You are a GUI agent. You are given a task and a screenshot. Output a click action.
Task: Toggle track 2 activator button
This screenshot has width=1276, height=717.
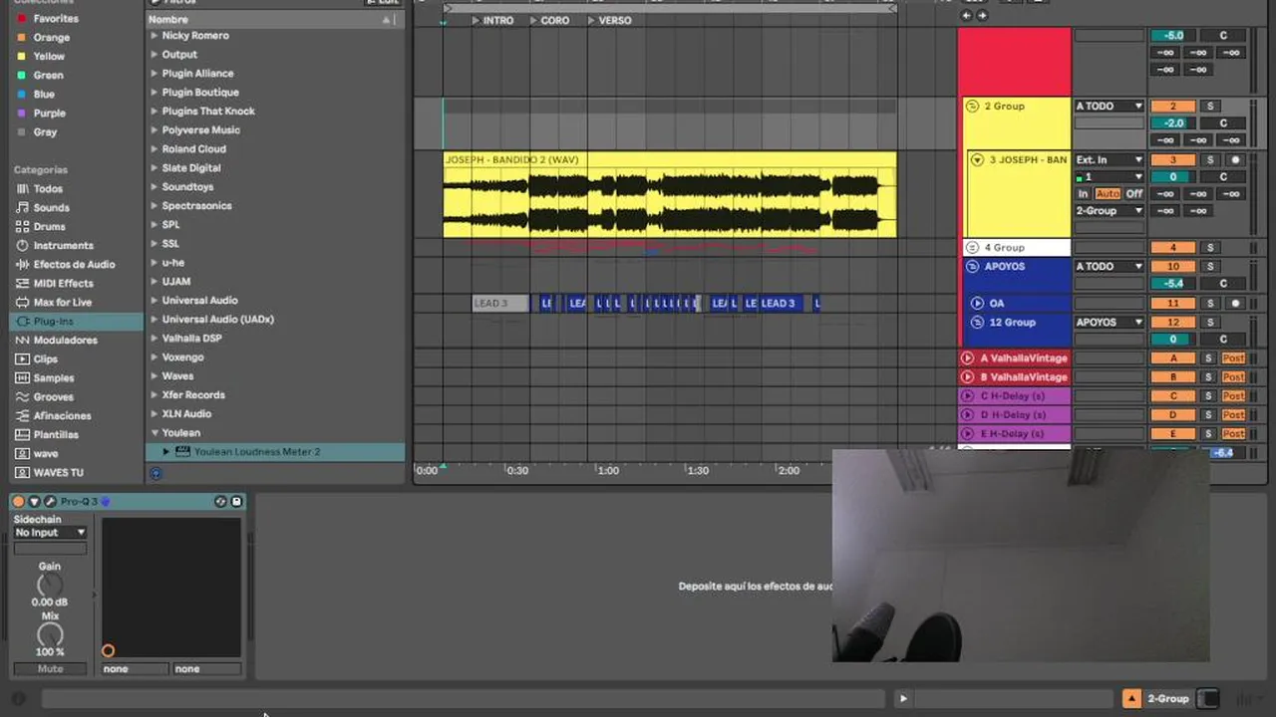tap(1172, 107)
